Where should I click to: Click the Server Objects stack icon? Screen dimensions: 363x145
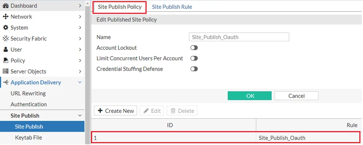(x=6, y=71)
